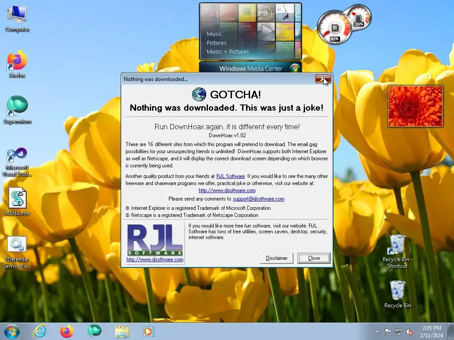Open Windows Media Player on taskbar
The height and width of the screenshot is (340, 454).
(x=149, y=332)
